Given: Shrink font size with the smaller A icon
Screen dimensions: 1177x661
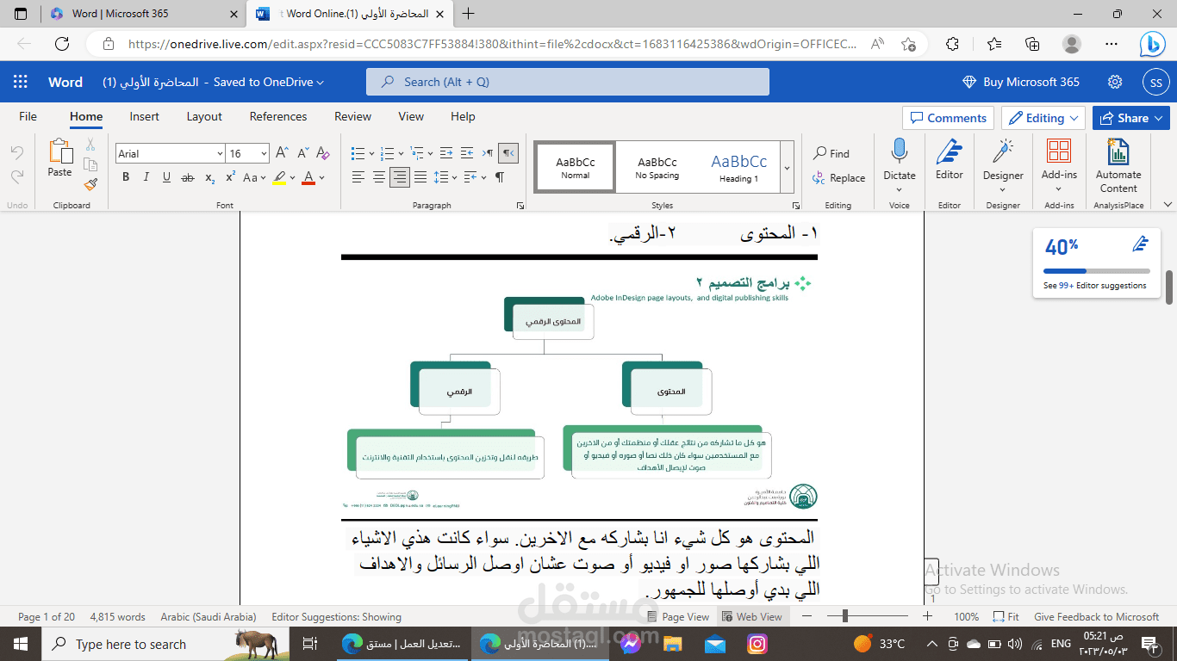Looking at the screenshot, I should point(302,153).
